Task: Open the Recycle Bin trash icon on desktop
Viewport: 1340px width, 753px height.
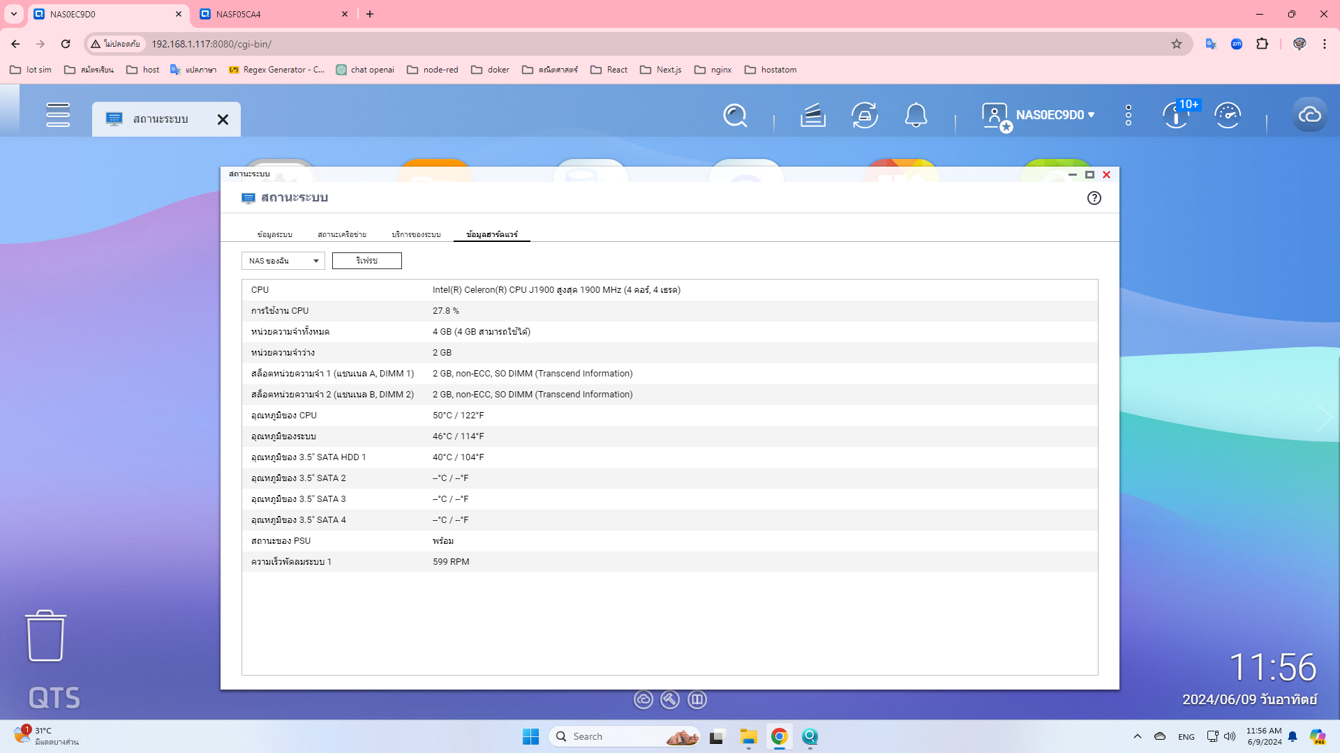Action: pos(45,636)
